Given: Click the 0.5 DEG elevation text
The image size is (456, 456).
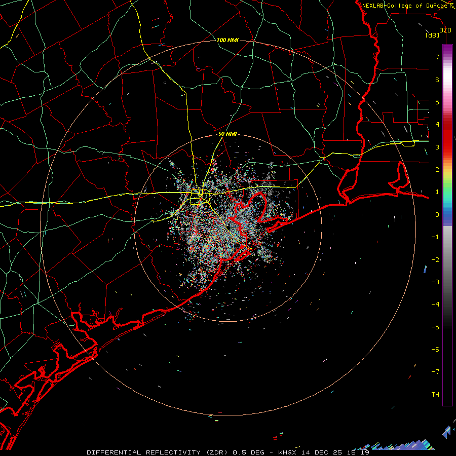Looking at the screenshot, I should tap(248, 452).
